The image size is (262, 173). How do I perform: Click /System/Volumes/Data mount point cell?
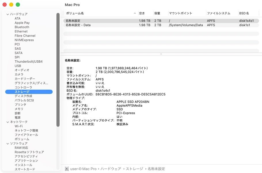pyautogui.click(x=186, y=25)
